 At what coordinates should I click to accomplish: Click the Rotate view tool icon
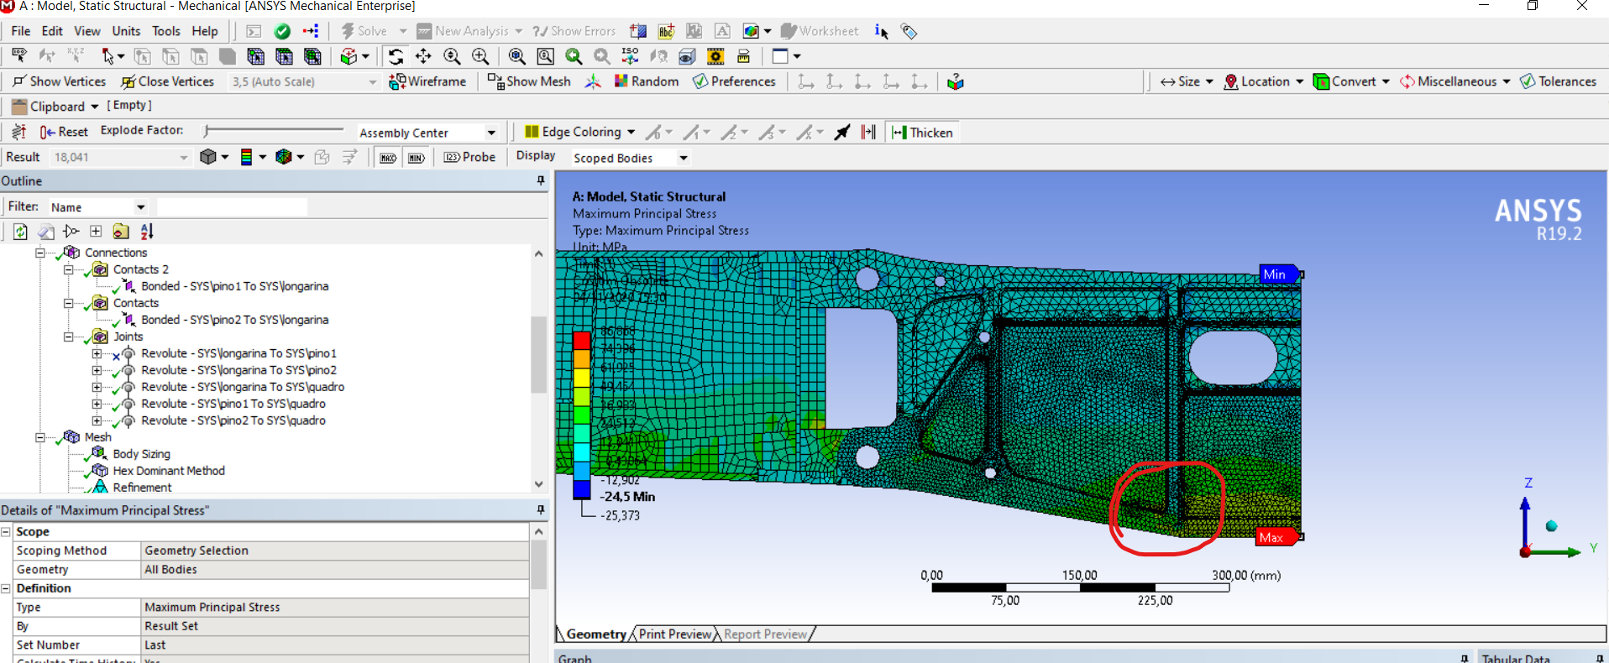(396, 56)
